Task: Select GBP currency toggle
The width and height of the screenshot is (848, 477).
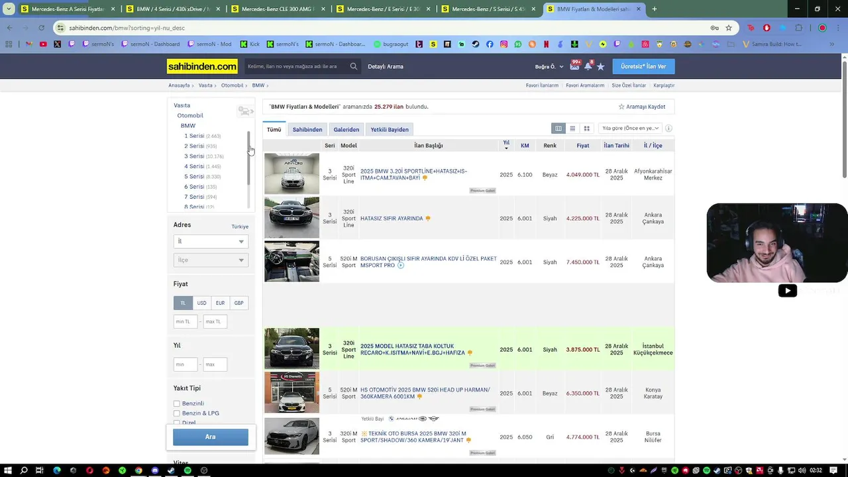Action: [238, 303]
